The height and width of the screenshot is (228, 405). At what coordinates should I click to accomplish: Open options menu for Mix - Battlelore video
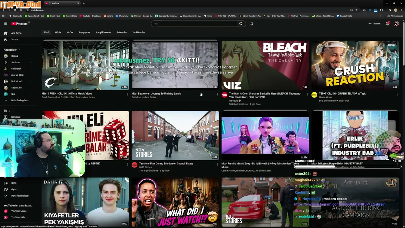[x=217, y=94]
